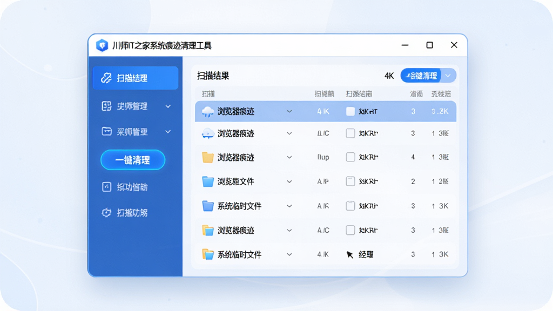Click the 纫功信助 sidebar icon
The image size is (553, 311).
click(x=106, y=187)
